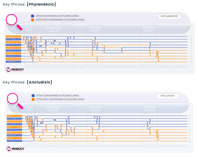Select the ANCLUDIXIS keyword label box
The height and width of the screenshot is (157, 198).
pyautogui.click(x=168, y=96)
